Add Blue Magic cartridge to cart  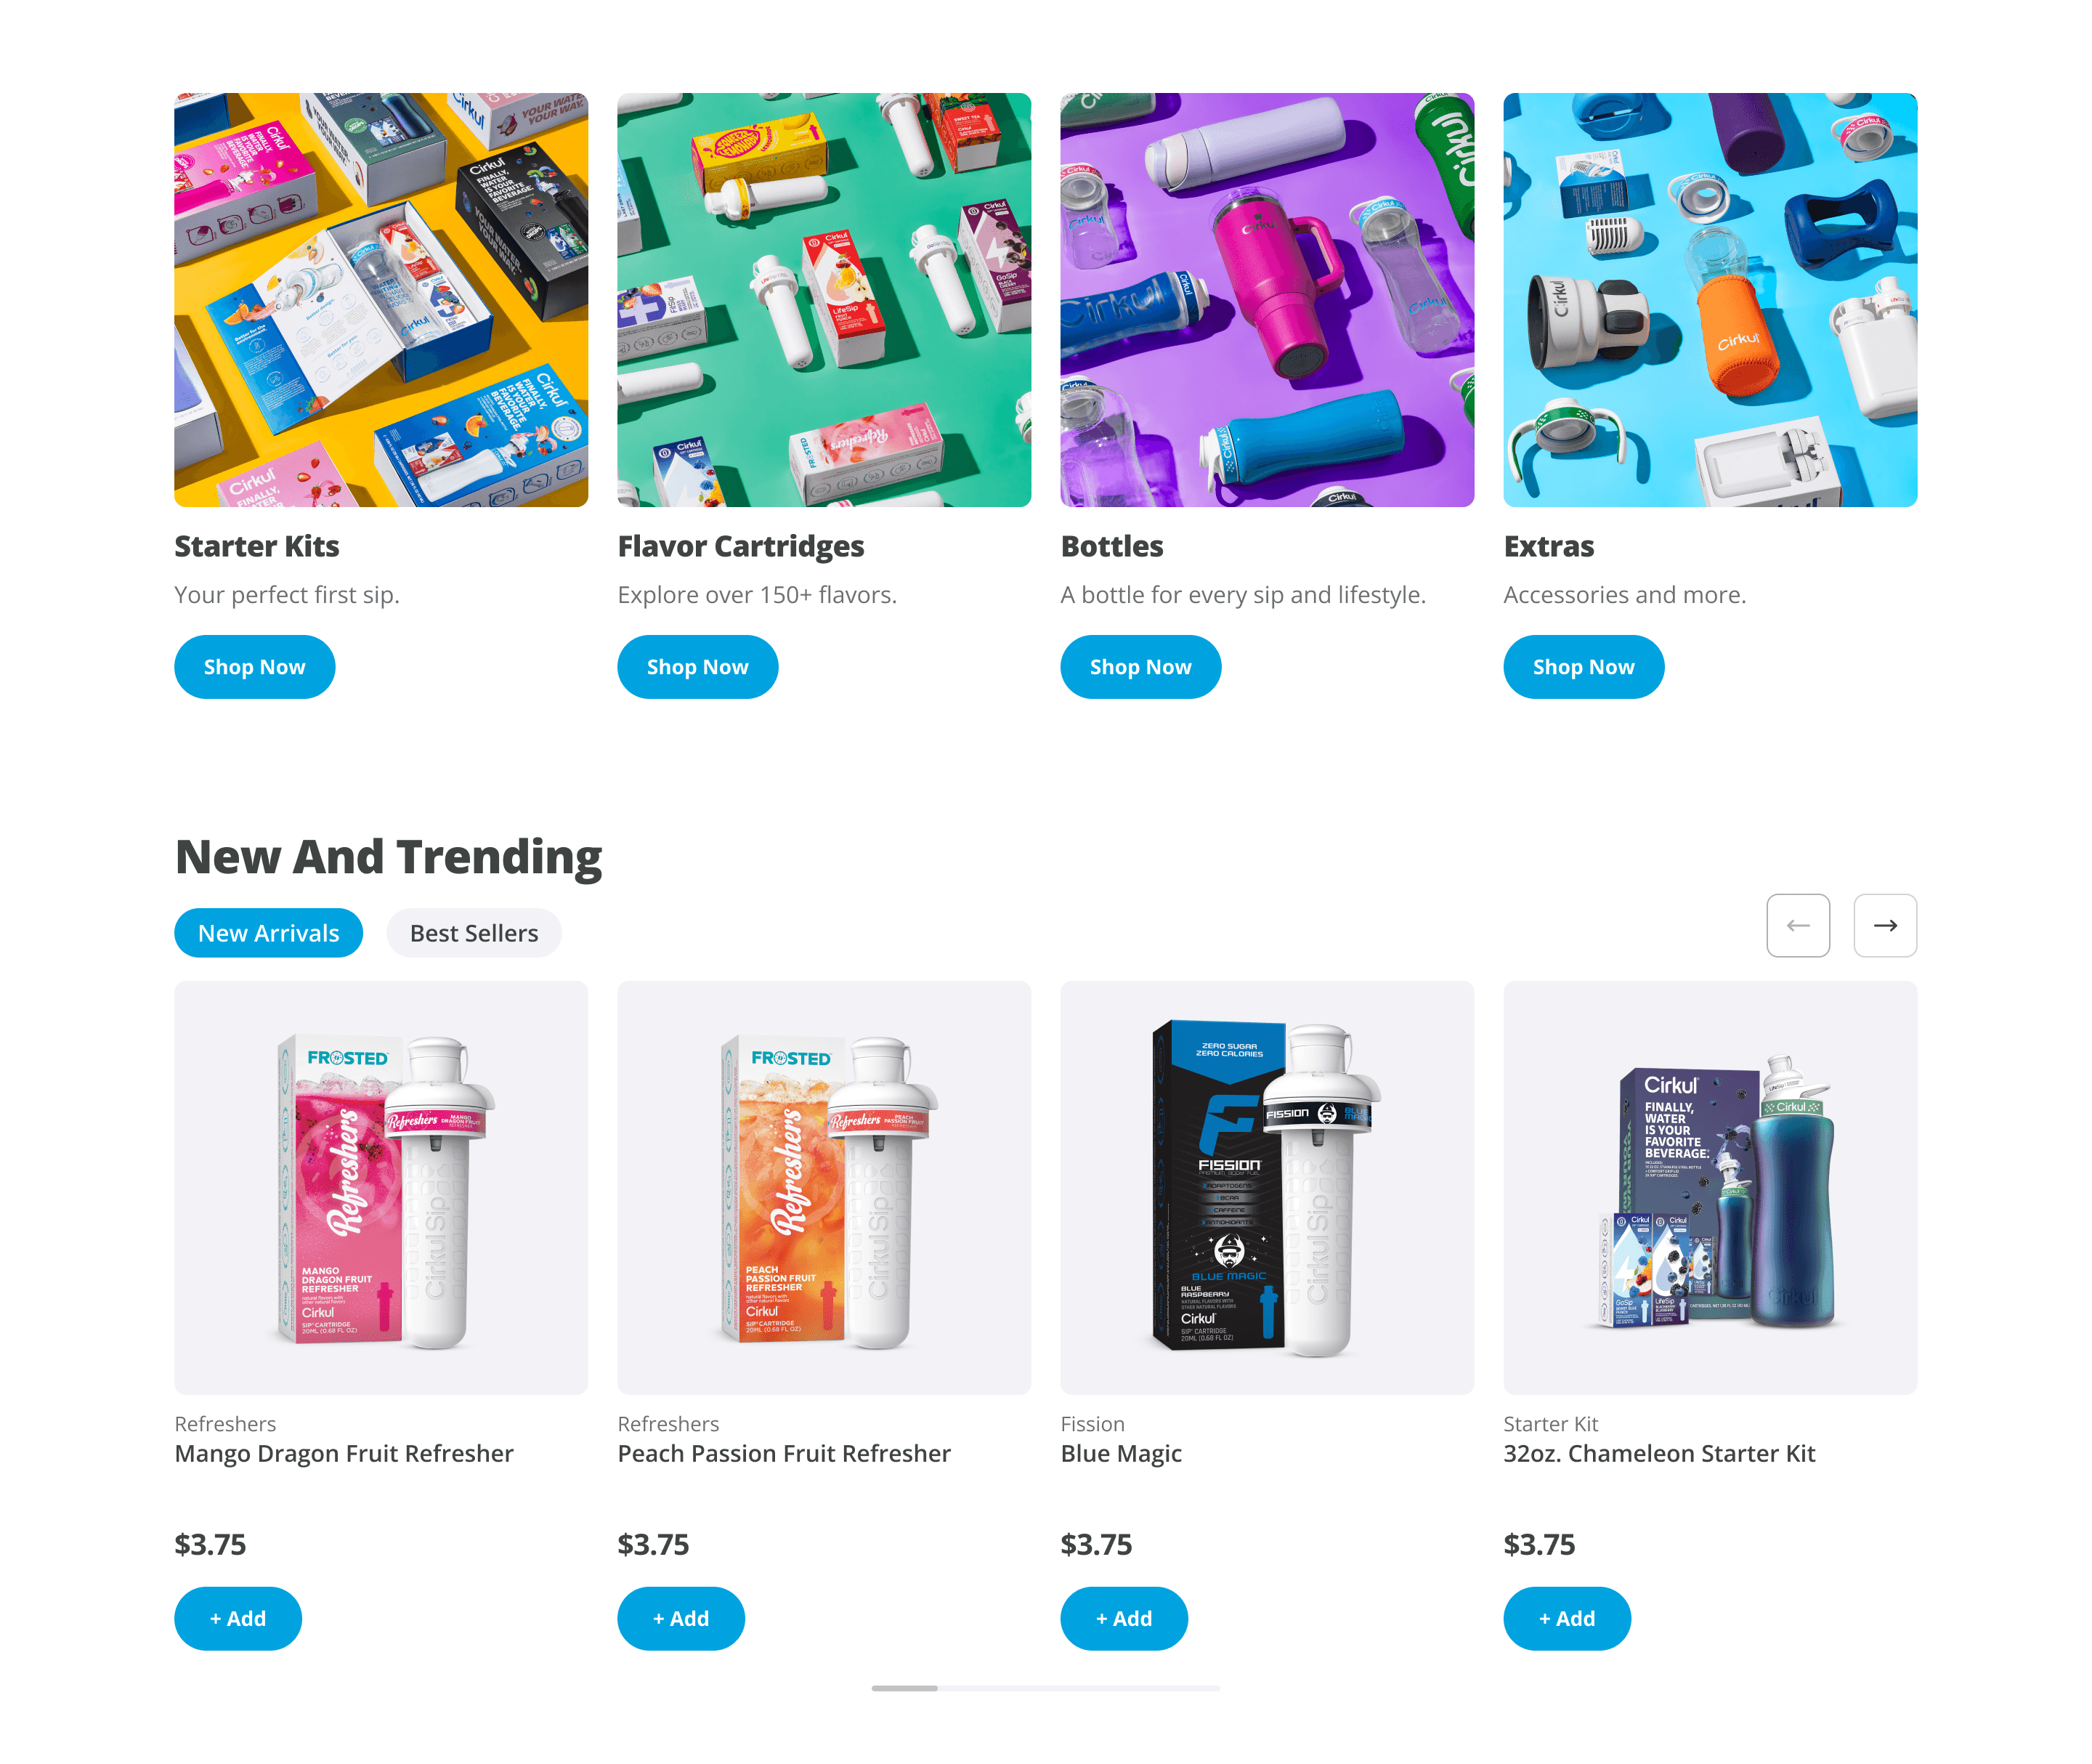click(x=1124, y=1618)
